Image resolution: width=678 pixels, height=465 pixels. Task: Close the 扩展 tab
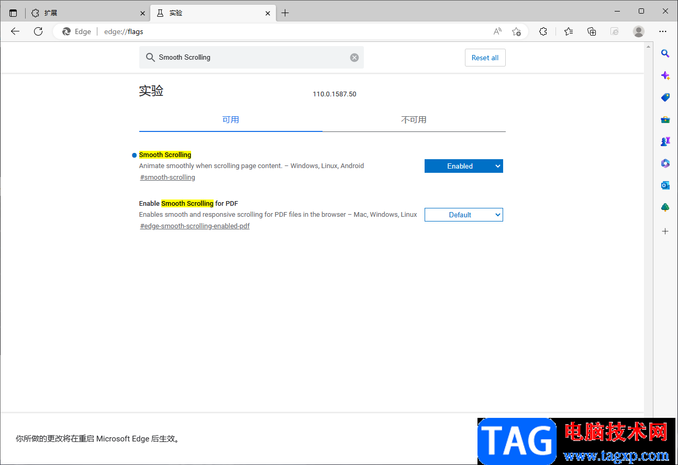pos(143,13)
